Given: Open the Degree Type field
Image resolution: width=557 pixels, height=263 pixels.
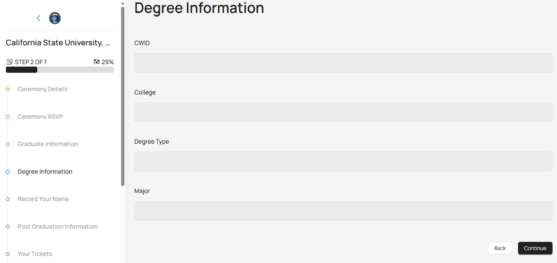Looking at the screenshot, I should pos(343,161).
